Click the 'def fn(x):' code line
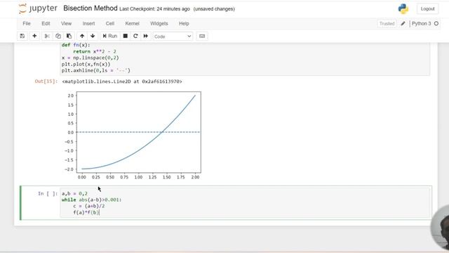This screenshot has height=253, width=449. click(76, 45)
